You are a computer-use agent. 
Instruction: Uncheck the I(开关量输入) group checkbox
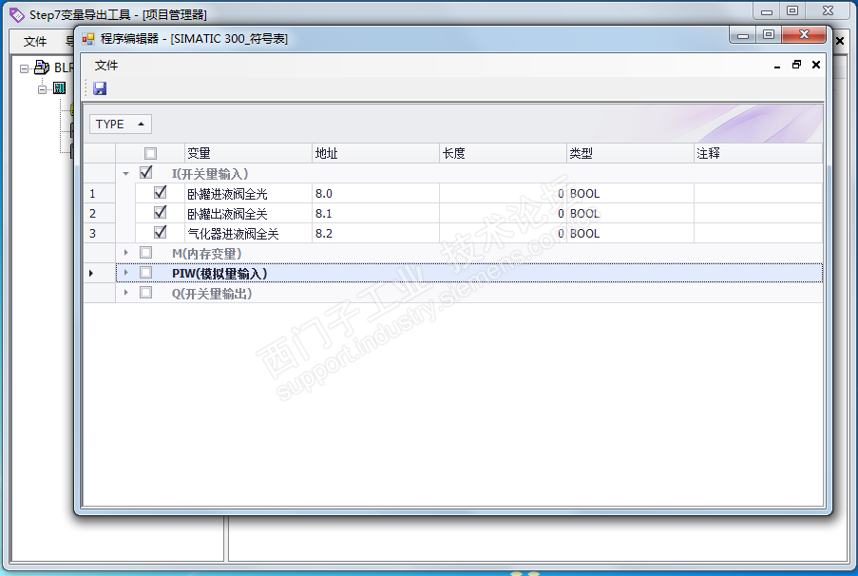click(x=146, y=172)
